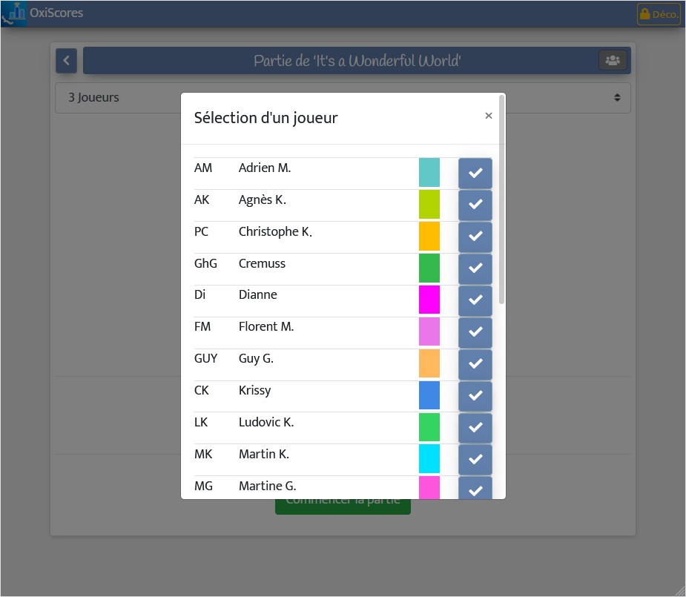The width and height of the screenshot is (686, 597).
Task: Choose Cremuss via the checkmark button
Action: click(x=475, y=268)
